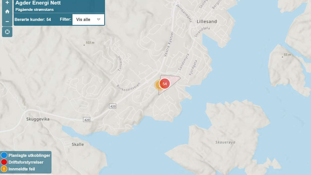Viewport: 311px width, 175px height.
Task: Locate my position with crosshair icon
Action: tap(7, 32)
